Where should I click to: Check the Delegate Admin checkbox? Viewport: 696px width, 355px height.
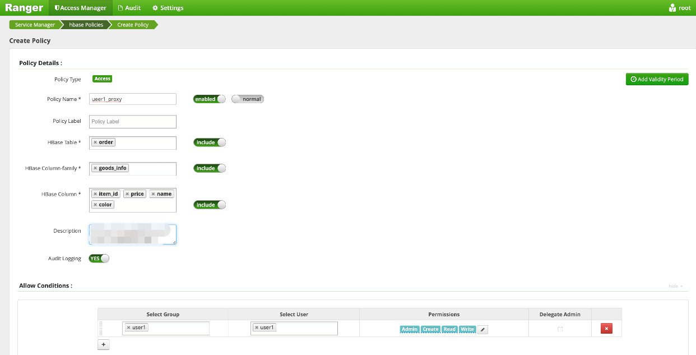pyautogui.click(x=560, y=329)
